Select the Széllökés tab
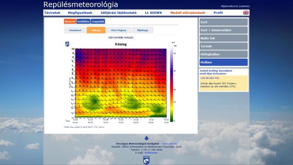Image resolution: width=293 pixels, height=165 pixels. point(83,22)
